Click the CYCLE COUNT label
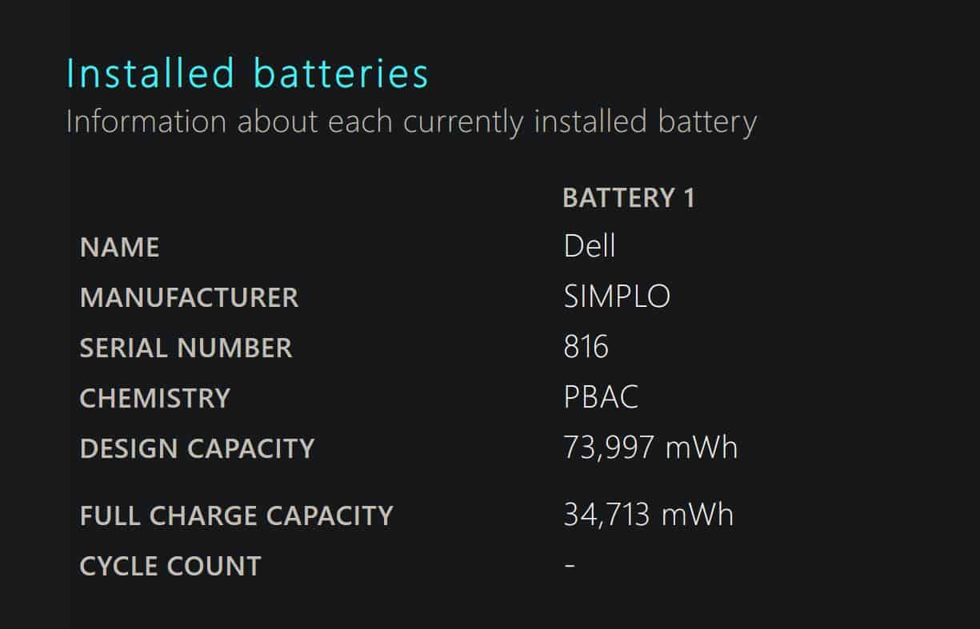 [x=170, y=566]
